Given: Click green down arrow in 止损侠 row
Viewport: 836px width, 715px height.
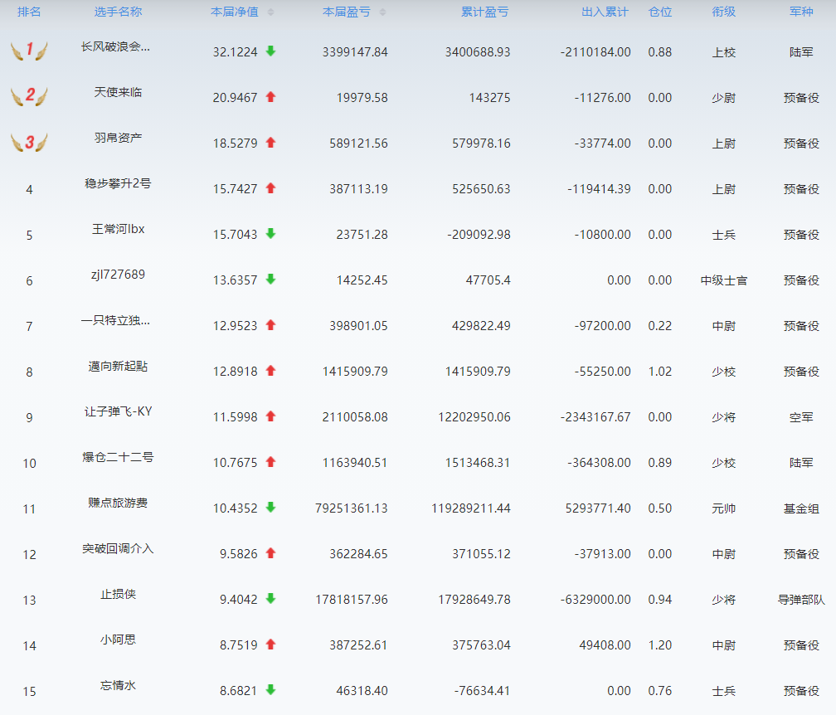Looking at the screenshot, I should click(271, 599).
